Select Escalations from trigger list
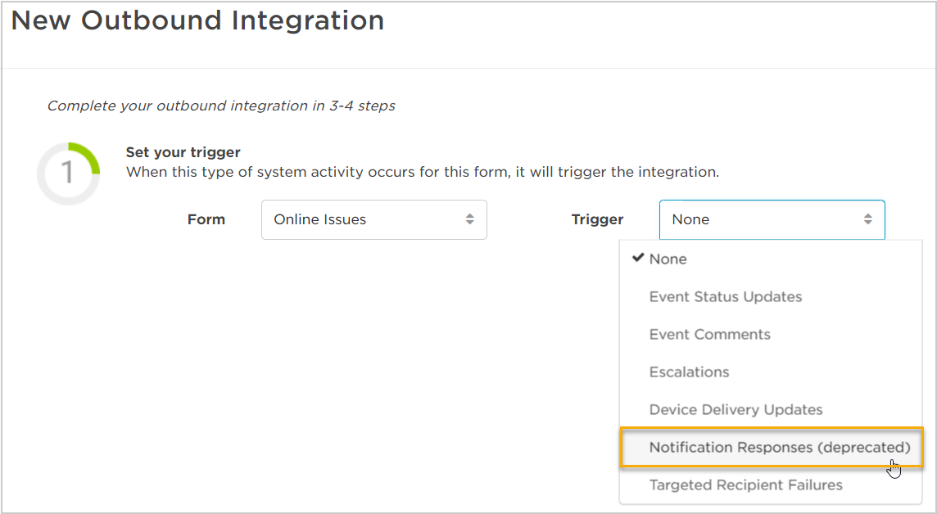This screenshot has height=514, width=937. pyautogui.click(x=771, y=372)
